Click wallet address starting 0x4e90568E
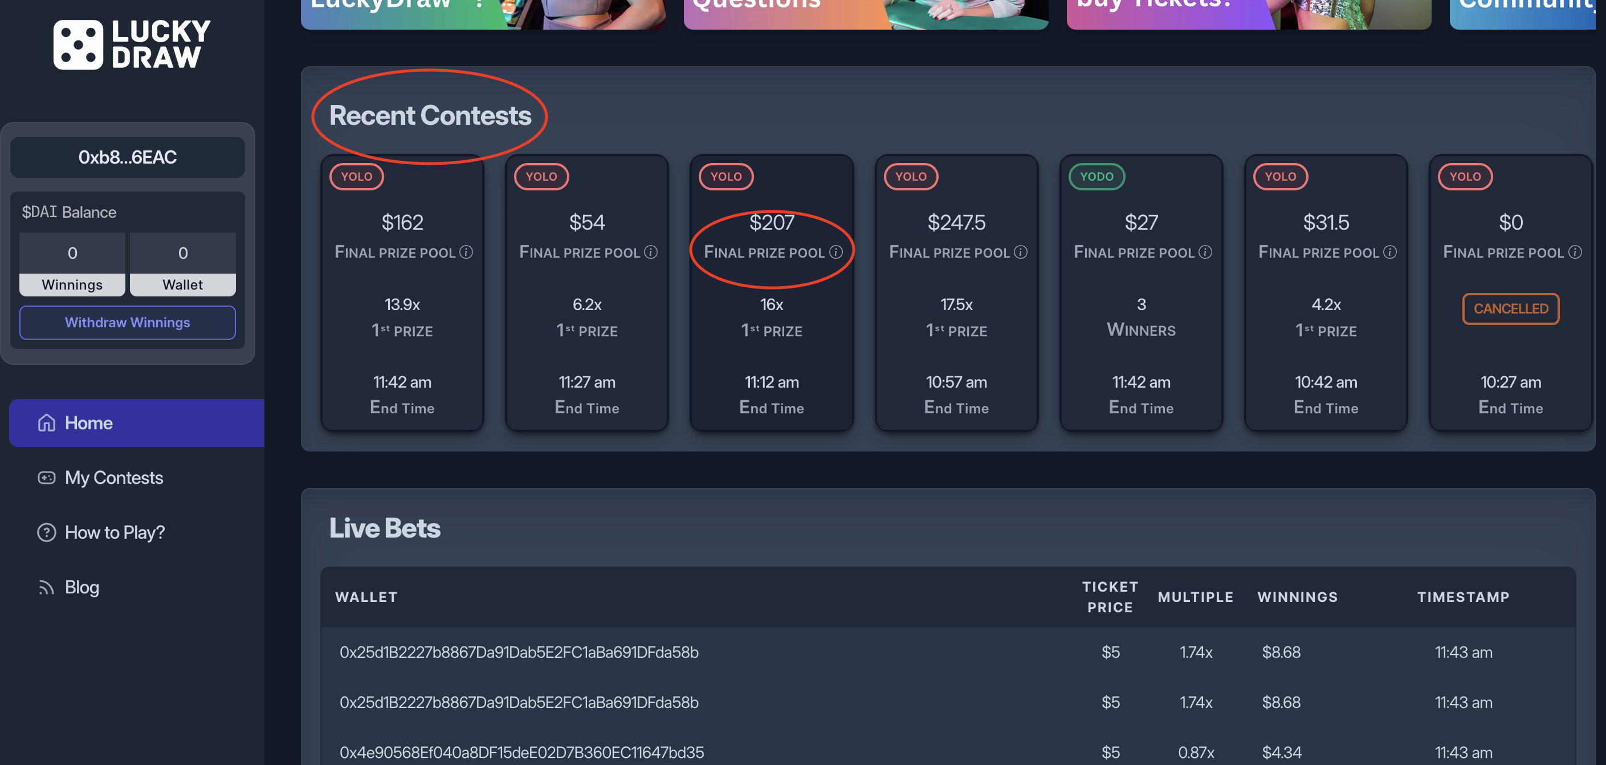 pos(521,752)
